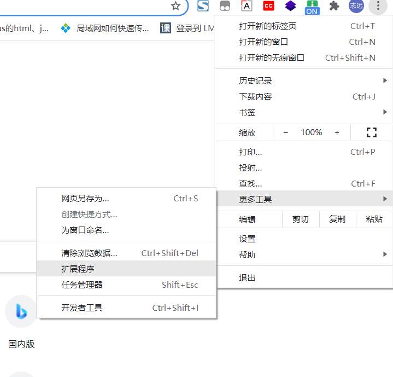This screenshot has height=377, width=393.
Task: Click the 粘贴 edit button
Action: click(374, 219)
